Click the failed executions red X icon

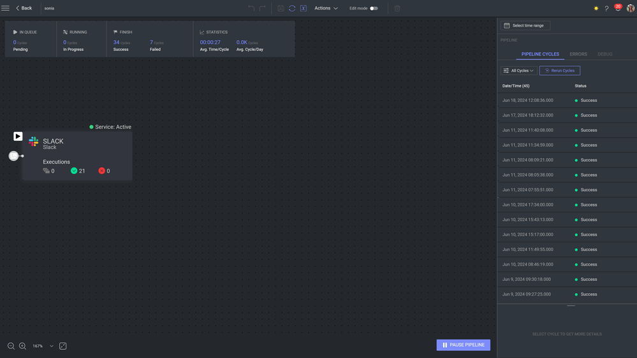coord(101,171)
